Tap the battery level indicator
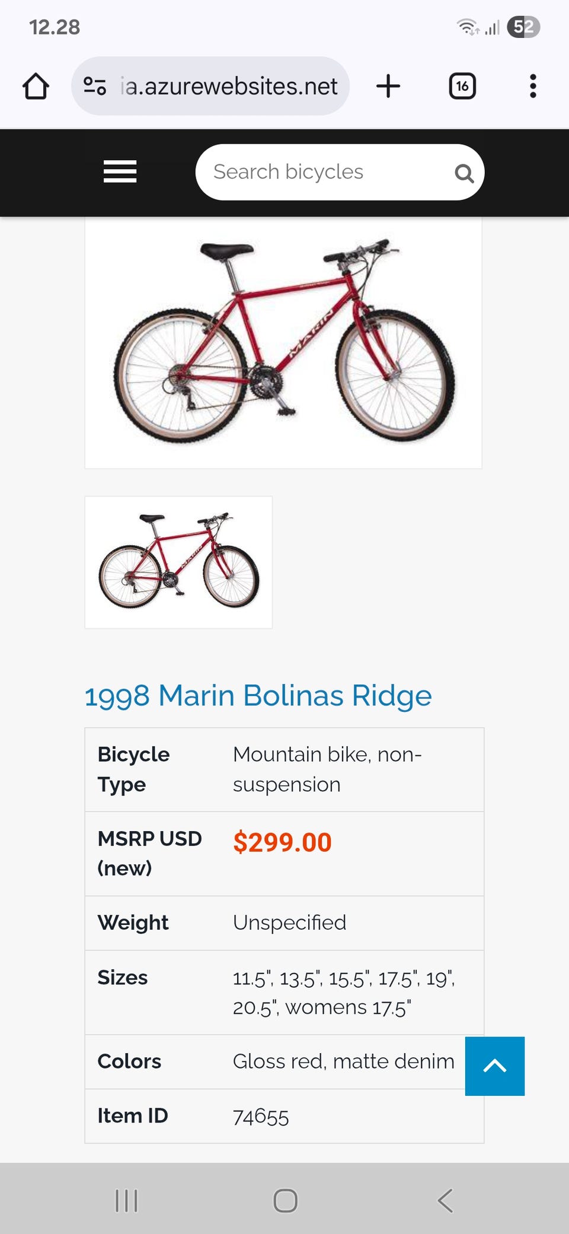This screenshot has width=569, height=1234. click(x=523, y=27)
